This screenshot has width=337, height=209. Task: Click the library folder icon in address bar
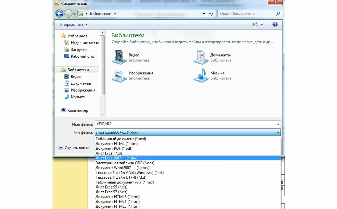81,13
